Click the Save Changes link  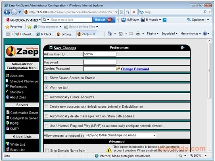pos(65,48)
